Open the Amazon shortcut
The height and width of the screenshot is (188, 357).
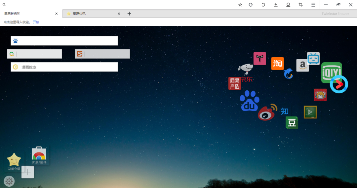302,66
